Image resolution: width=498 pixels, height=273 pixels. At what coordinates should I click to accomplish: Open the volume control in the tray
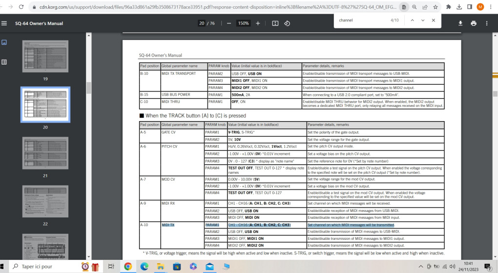pyautogui.click(x=452, y=266)
